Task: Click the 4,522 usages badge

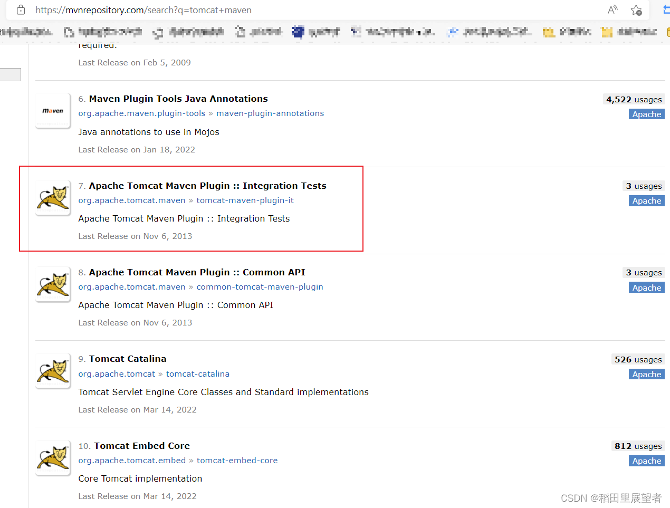Action: click(x=634, y=100)
